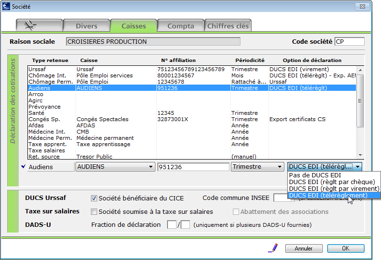Image resolution: width=381 pixels, height=260 pixels.
Task: Click the second DADS-U fraction field
Action: [185, 224]
